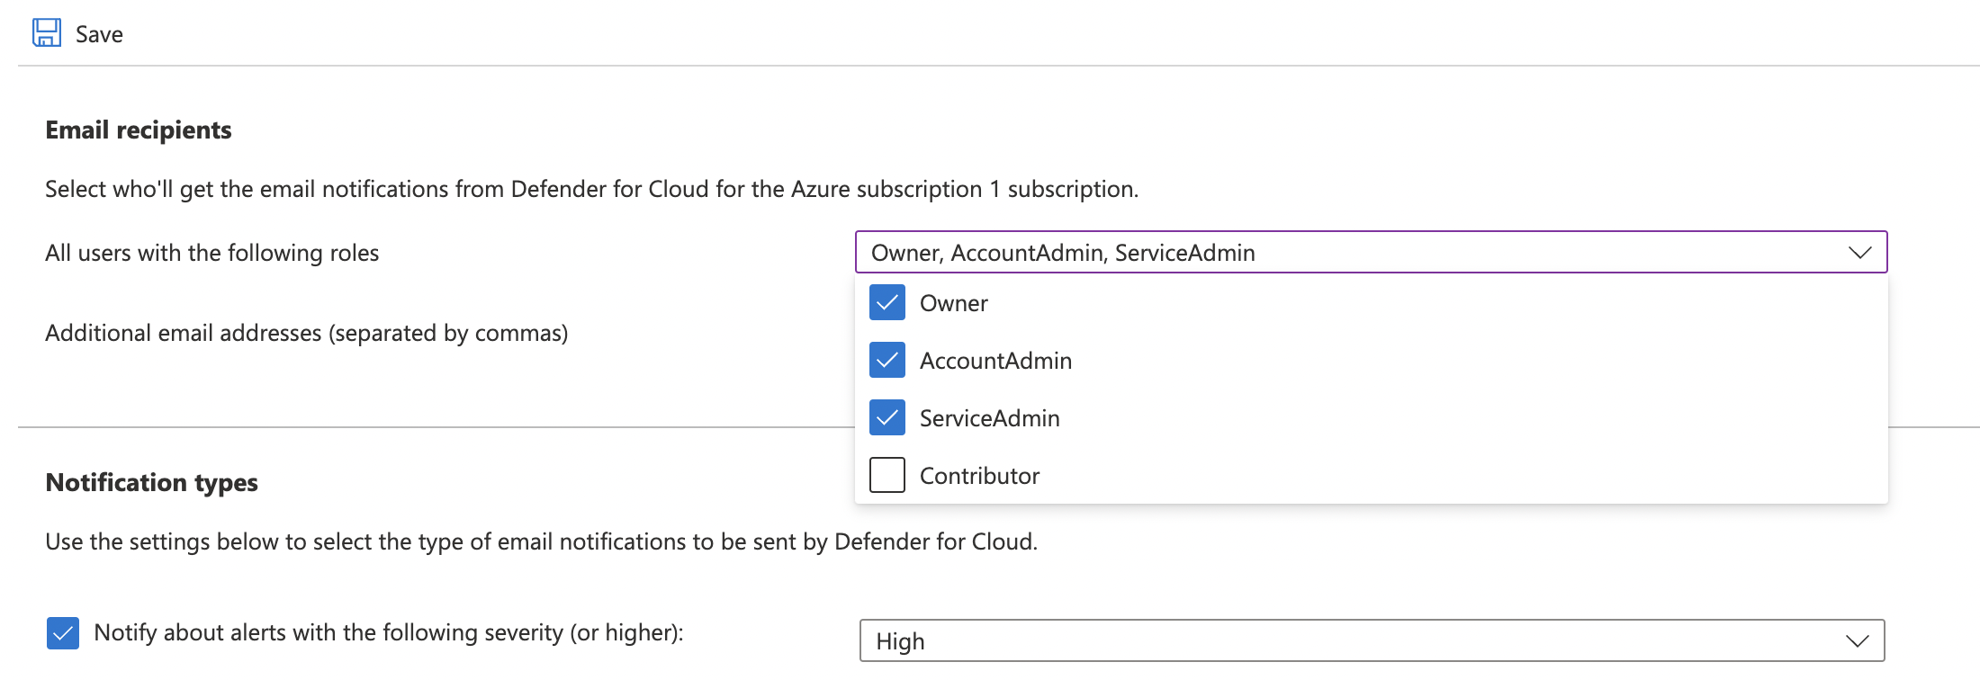Click the roles combo box showing Owner, AccountAdmin, ServiceAdmin

(1371, 253)
